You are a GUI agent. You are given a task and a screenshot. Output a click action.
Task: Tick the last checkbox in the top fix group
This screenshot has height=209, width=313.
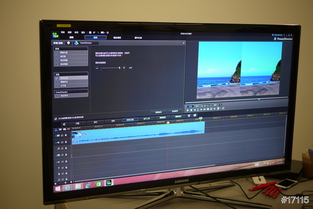click(x=56, y=64)
